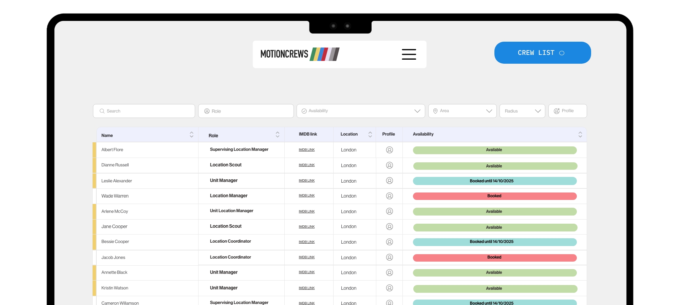
Task: Click into the Search input field
Action: point(144,111)
